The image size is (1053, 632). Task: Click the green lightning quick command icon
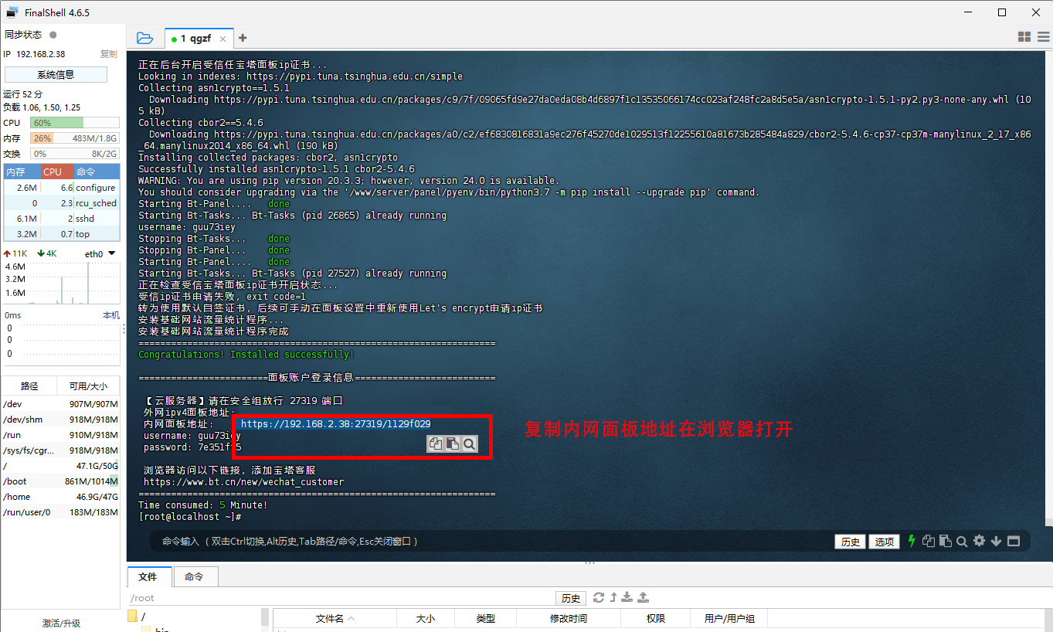click(912, 541)
